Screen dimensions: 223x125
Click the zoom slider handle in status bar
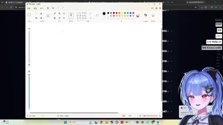(x=145, y=116)
